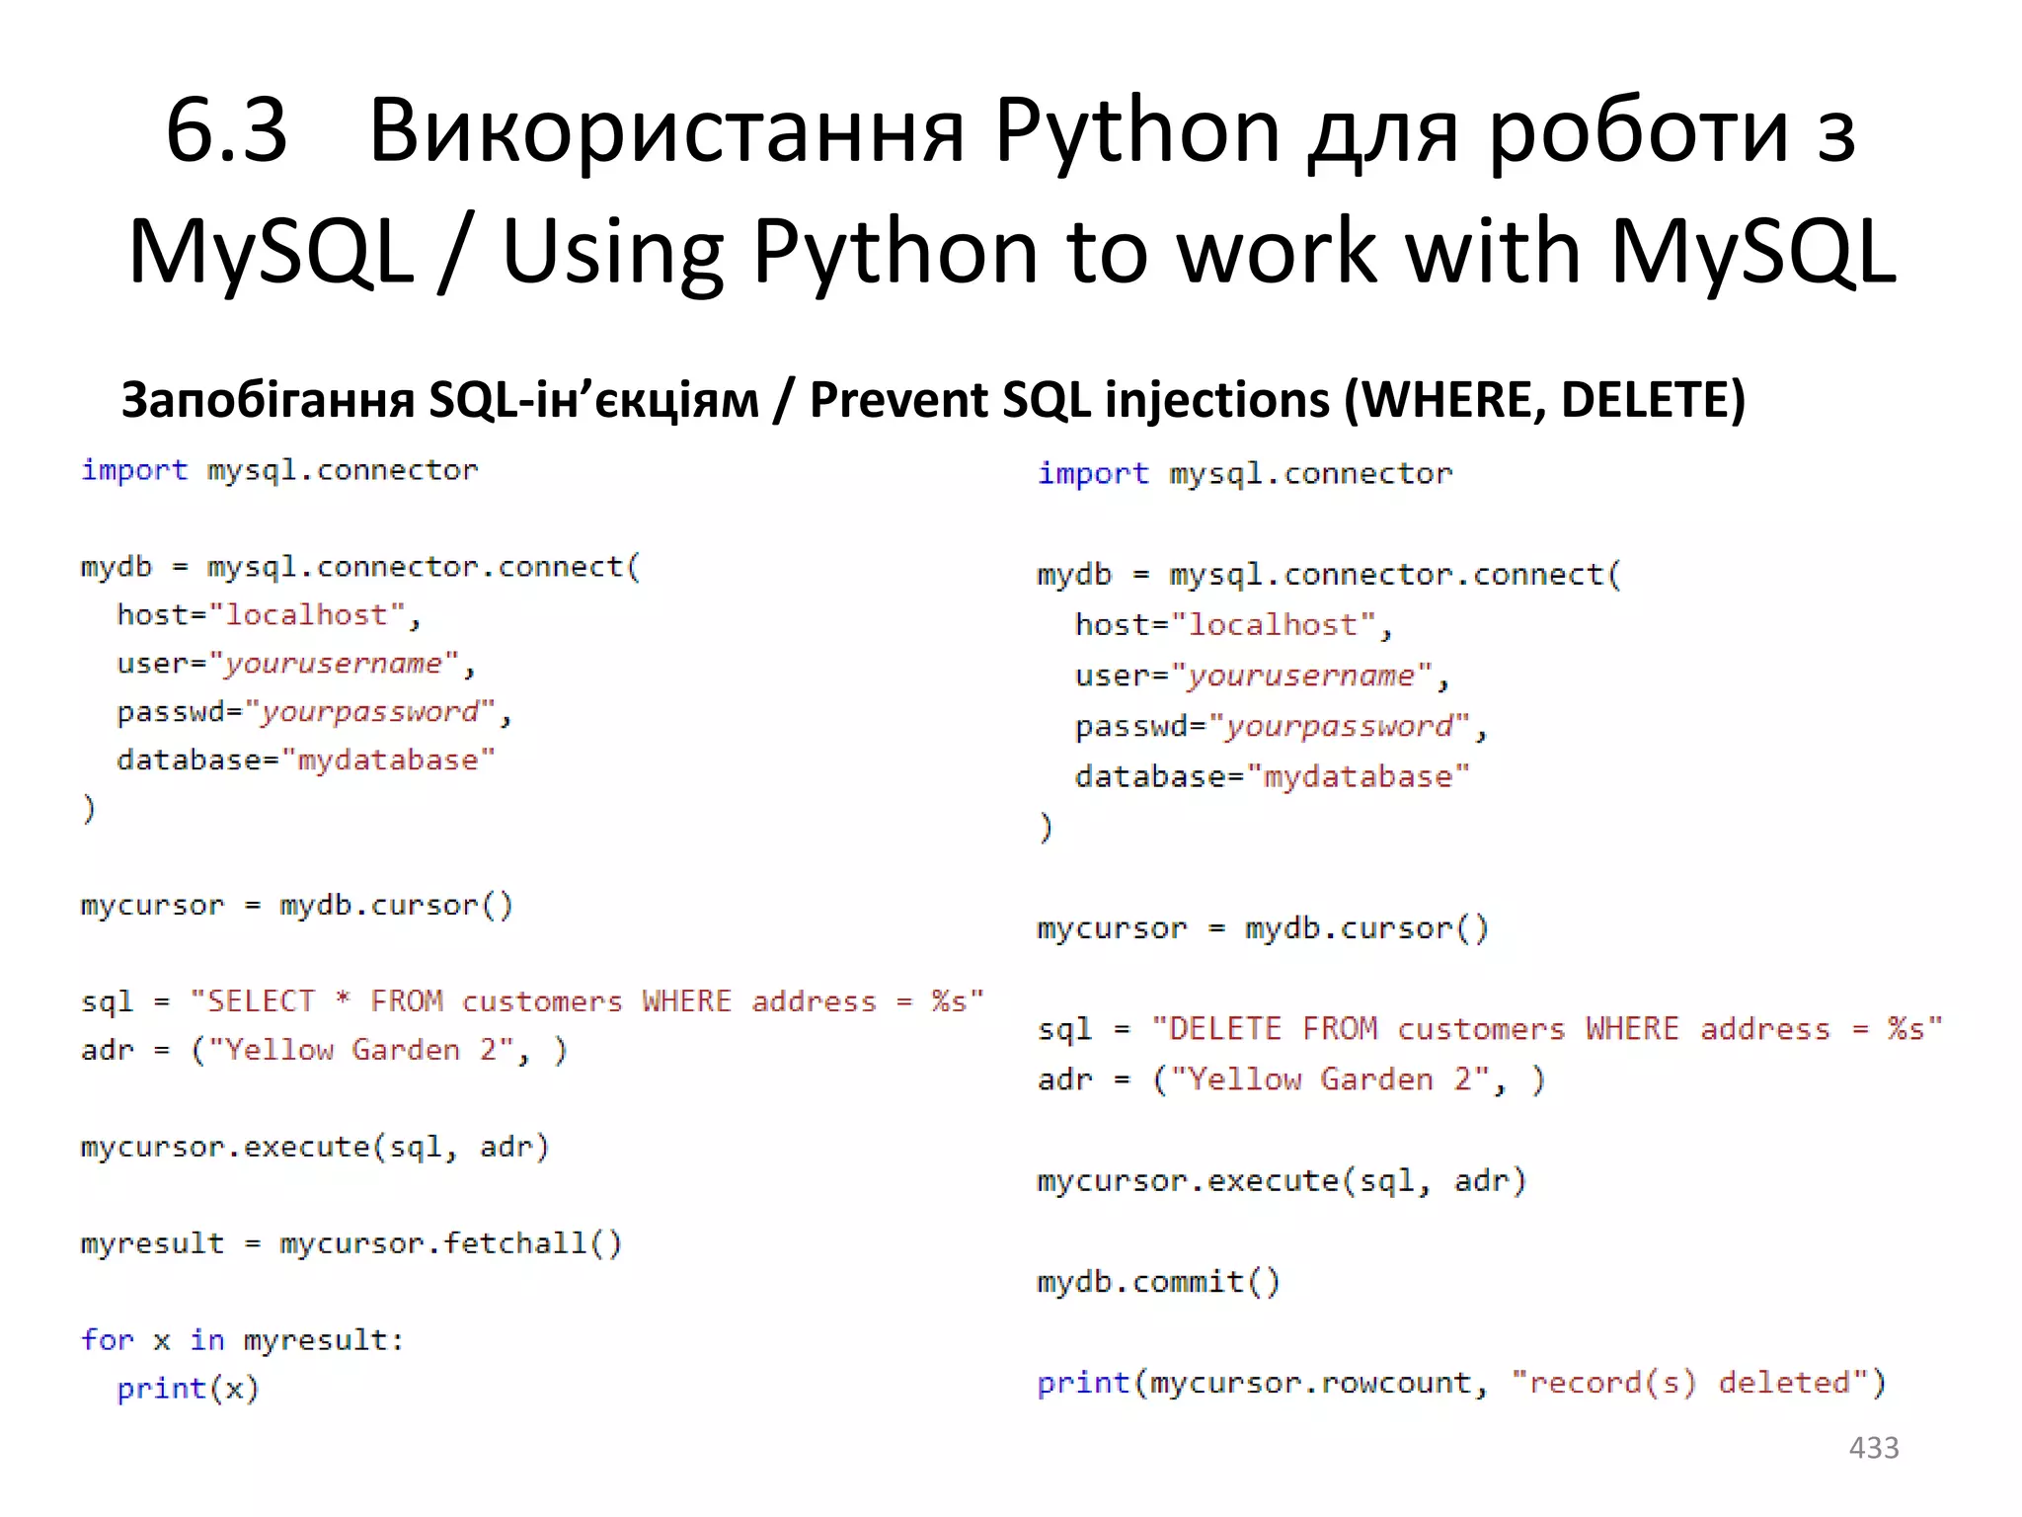Click the "mydb.commit()" line
The height and width of the screenshot is (1517, 2022).
[1158, 1282]
